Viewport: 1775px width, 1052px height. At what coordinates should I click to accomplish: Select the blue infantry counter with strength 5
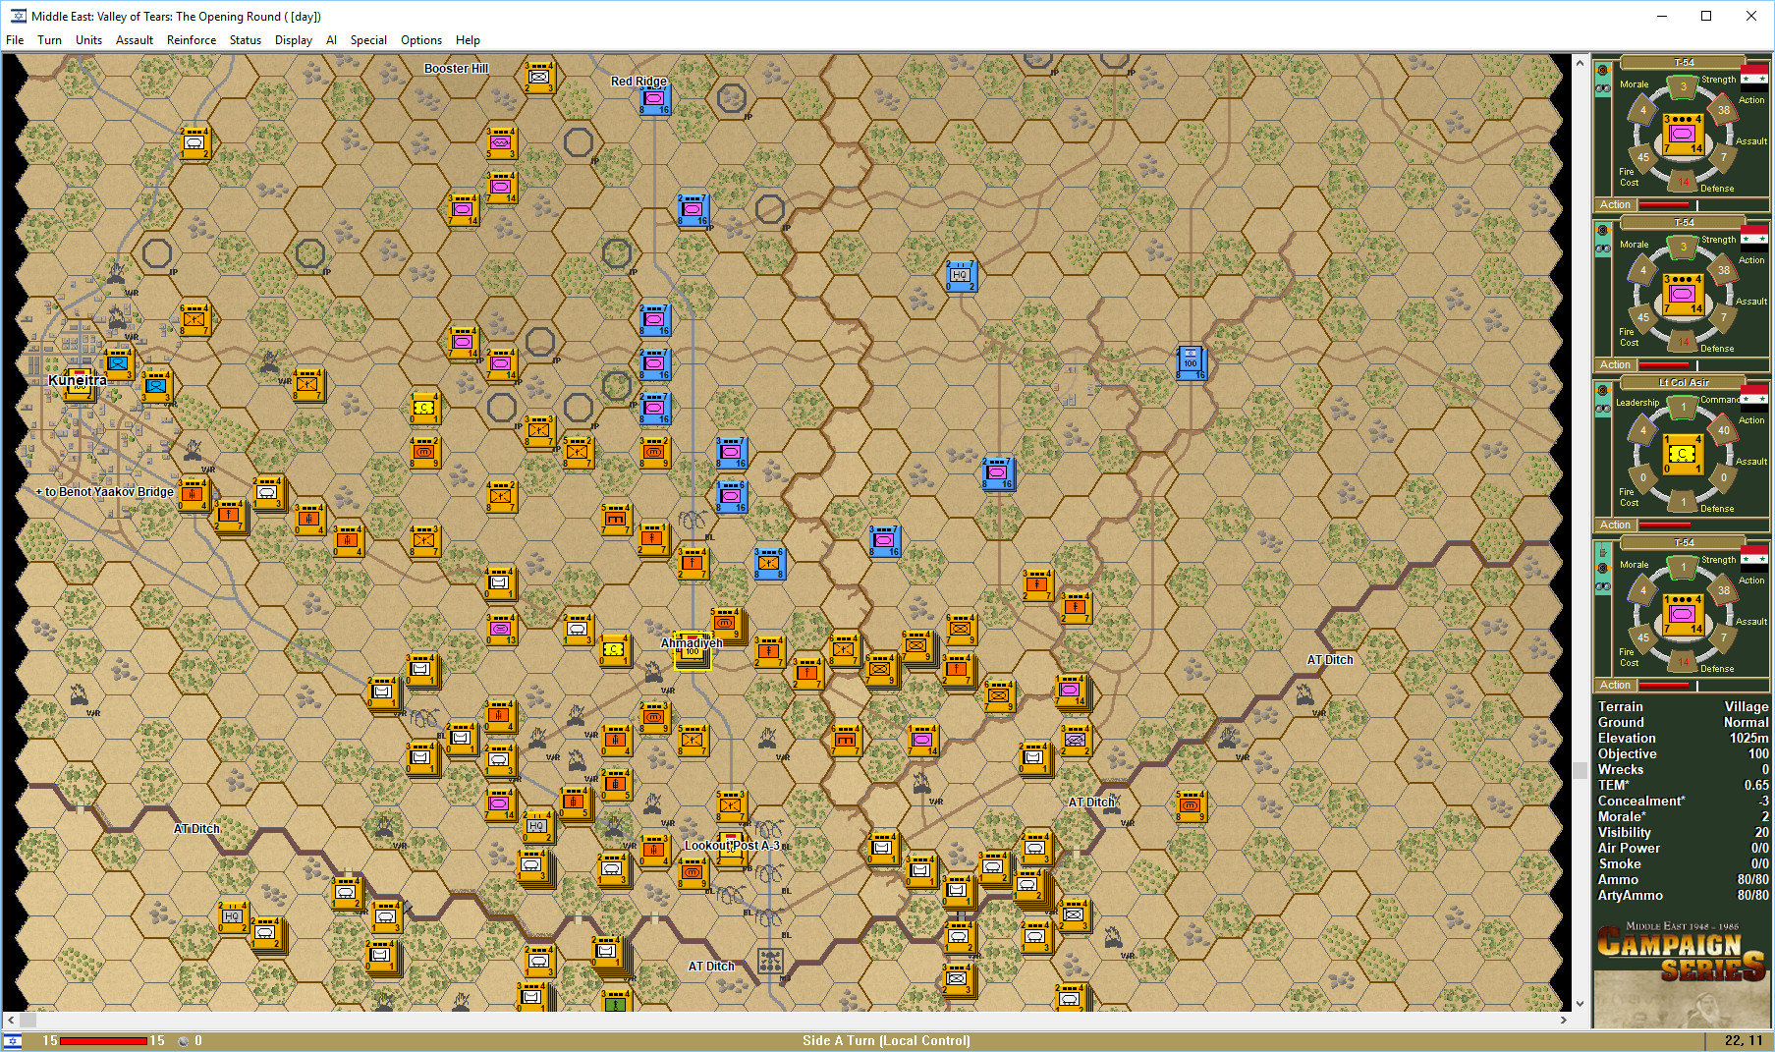769,563
